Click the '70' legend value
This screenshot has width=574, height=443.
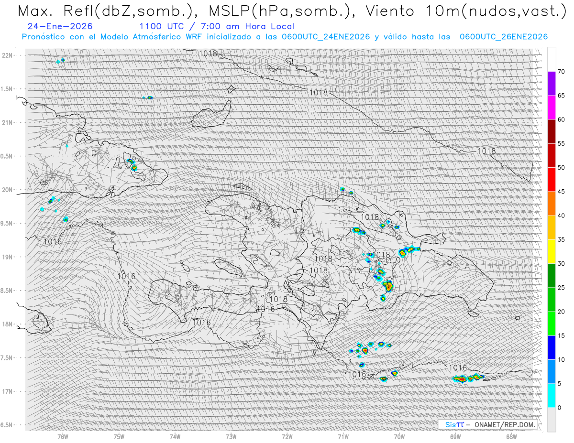(561, 72)
